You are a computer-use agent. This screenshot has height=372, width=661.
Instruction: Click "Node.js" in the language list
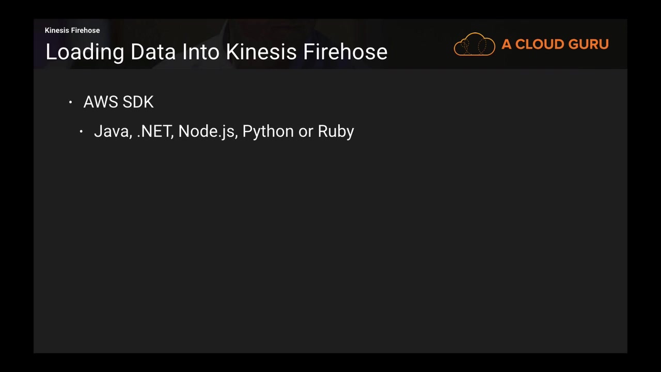pos(207,131)
